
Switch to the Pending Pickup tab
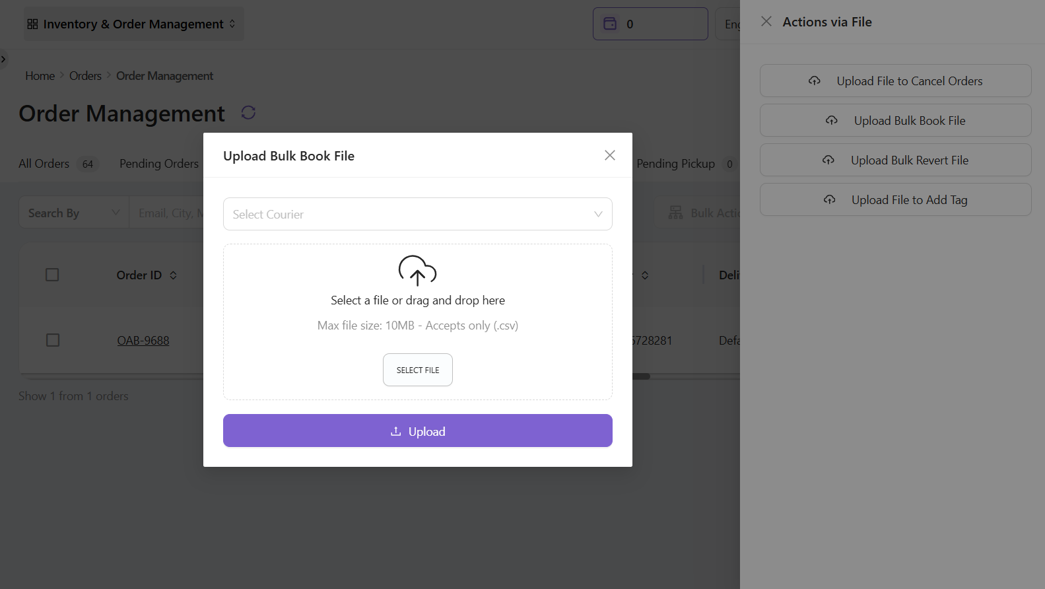pos(675,164)
